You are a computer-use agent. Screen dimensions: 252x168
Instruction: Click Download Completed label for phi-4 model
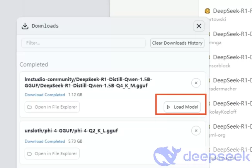45,141
